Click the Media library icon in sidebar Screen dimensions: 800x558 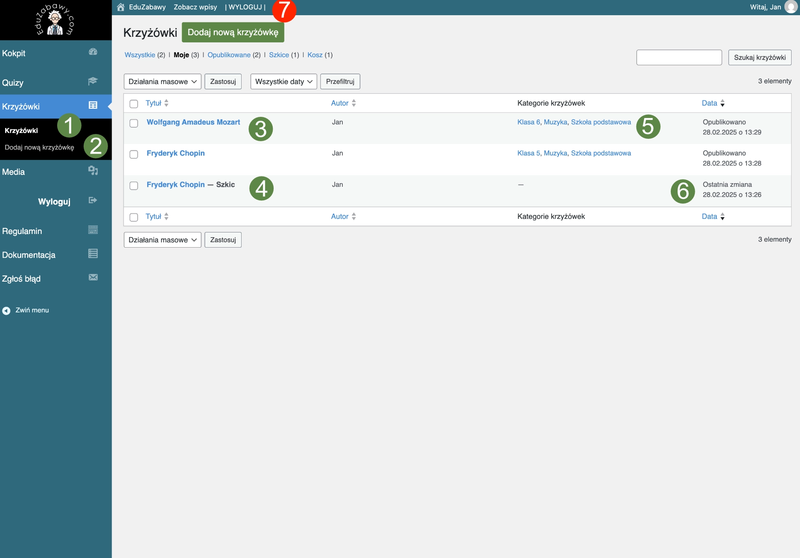point(93,171)
